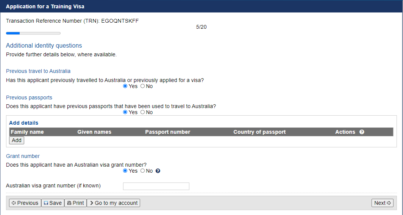Click the Family name column header

[27, 132]
